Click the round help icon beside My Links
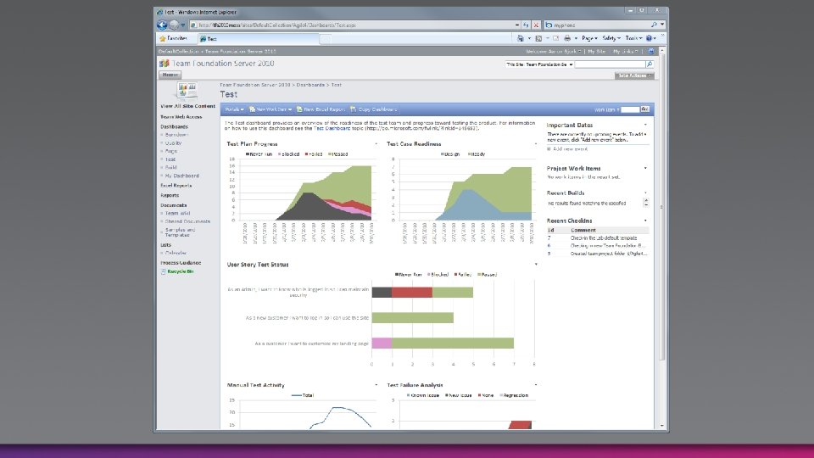814x458 pixels. [651, 52]
